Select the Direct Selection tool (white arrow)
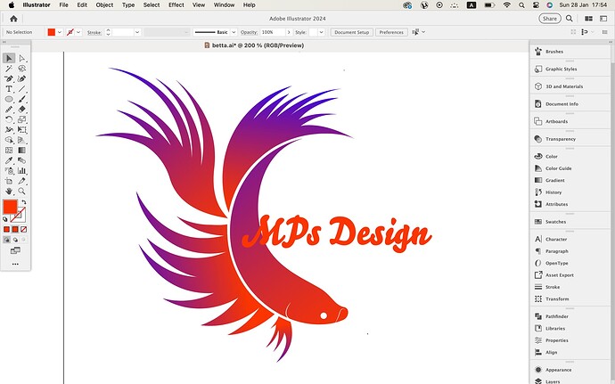The image size is (615, 384). tap(22, 59)
